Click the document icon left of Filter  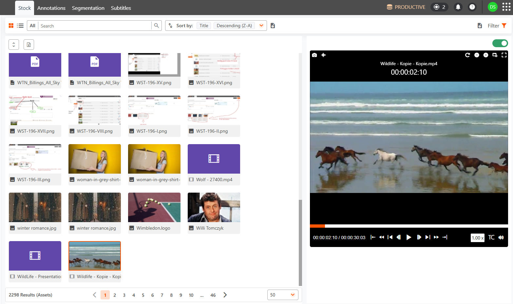[x=480, y=26]
